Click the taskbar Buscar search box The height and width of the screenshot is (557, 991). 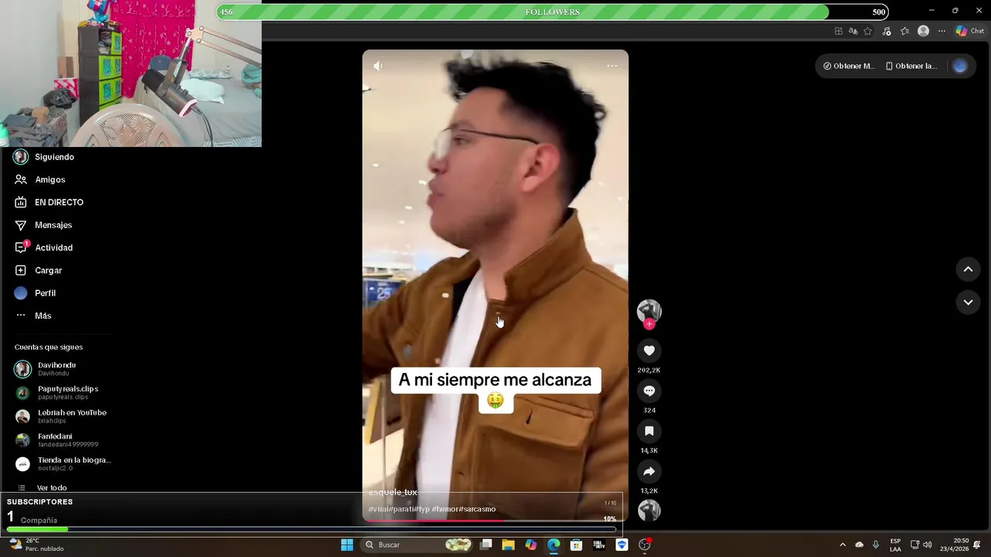tap(418, 545)
